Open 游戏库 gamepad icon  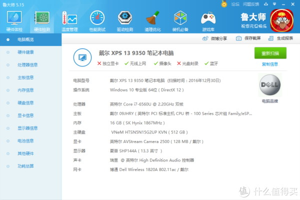(x=208, y=18)
